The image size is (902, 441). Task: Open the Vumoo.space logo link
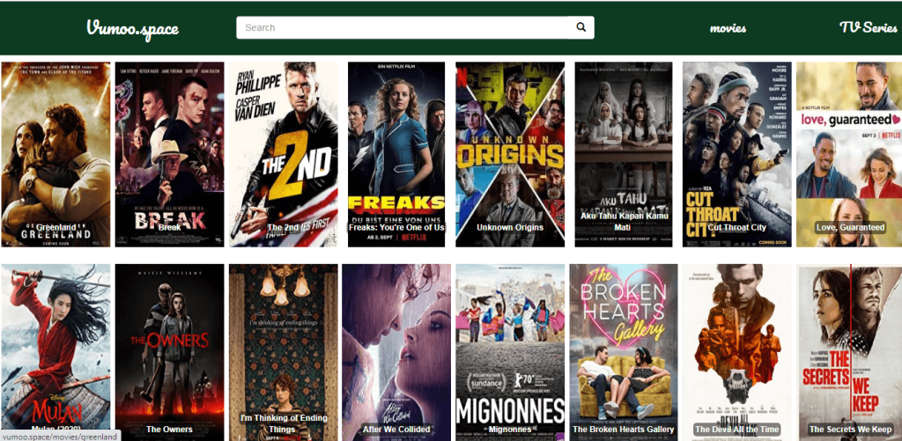pos(133,28)
